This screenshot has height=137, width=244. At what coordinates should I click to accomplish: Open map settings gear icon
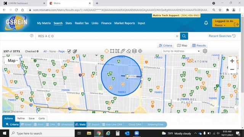[x=205, y=51]
